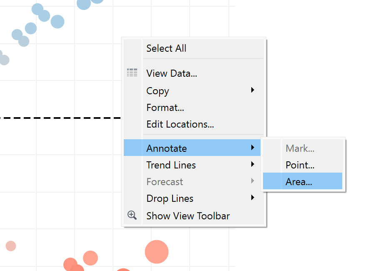This screenshot has height=271, width=373.
Task: Choose Area... annotation from the submenu
Action: pos(299,182)
